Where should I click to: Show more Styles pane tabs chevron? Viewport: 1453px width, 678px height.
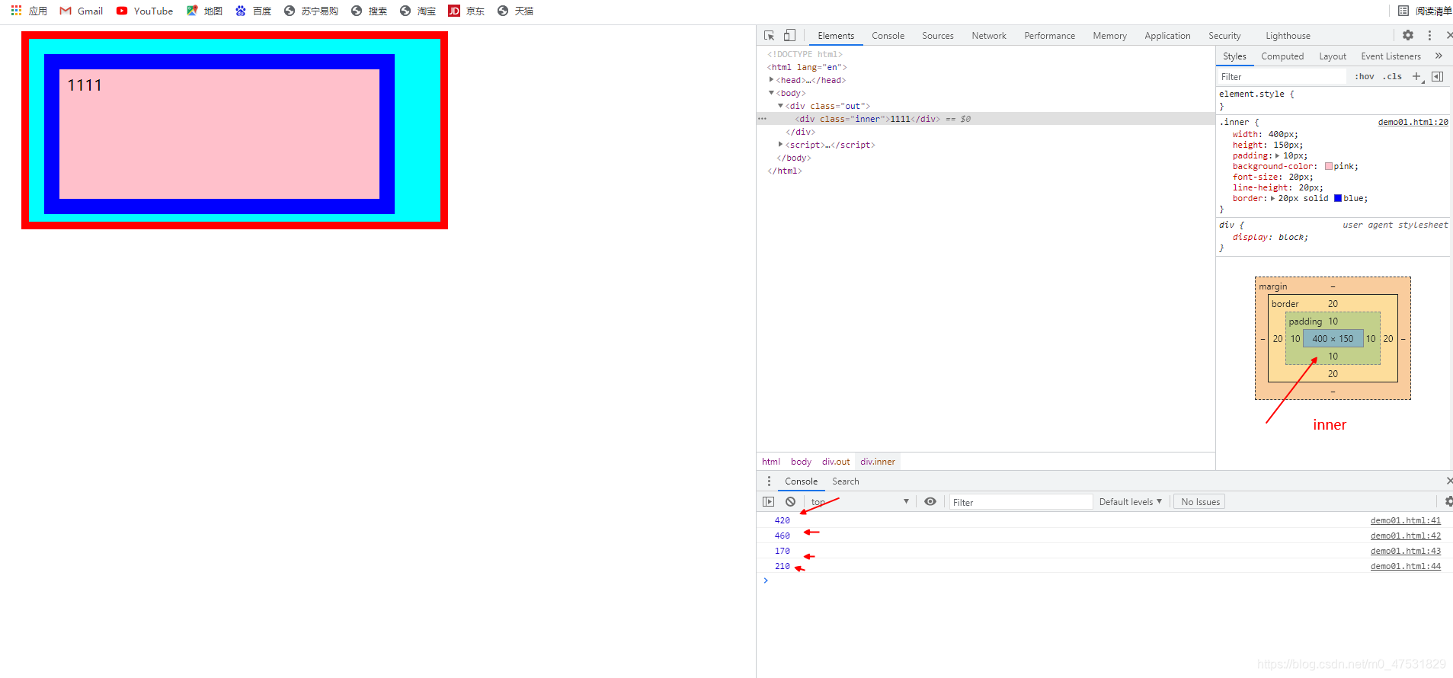[1439, 56]
